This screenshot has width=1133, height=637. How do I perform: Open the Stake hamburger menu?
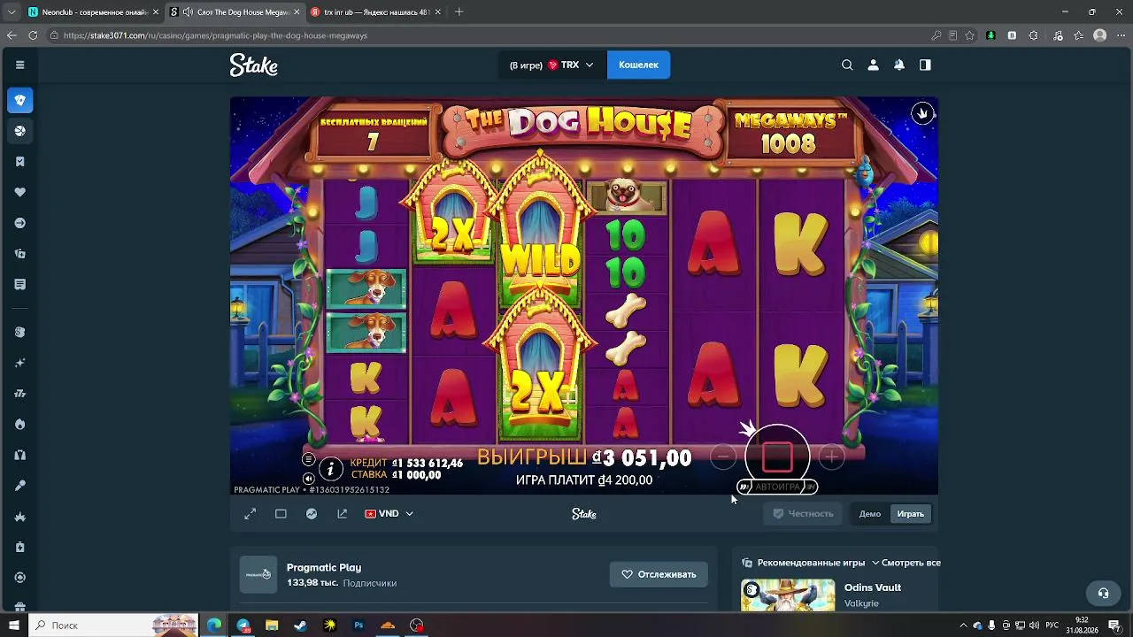20,65
